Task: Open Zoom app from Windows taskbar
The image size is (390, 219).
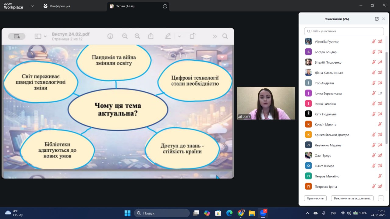Action: pyautogui.click(x=262, y=213)
